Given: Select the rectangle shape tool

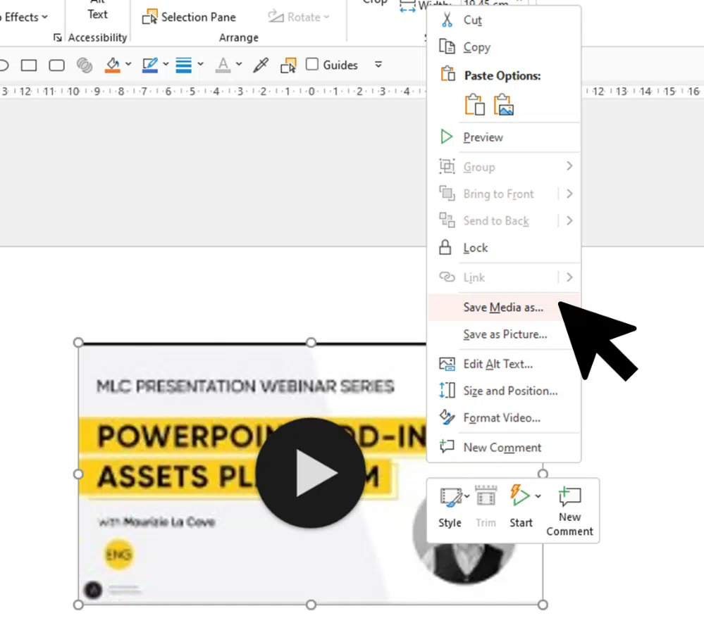Looking at the screenshot, I should pyautogui.click(x=29, y=65).
